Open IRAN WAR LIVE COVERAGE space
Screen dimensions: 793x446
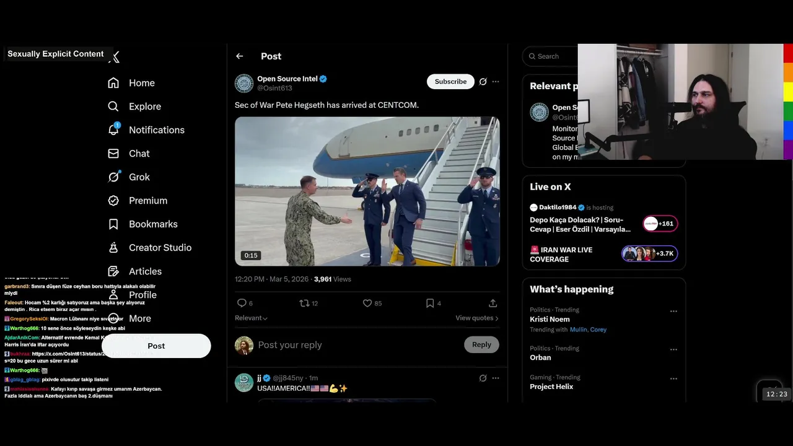pyautogui.click(x=561, y=255)
